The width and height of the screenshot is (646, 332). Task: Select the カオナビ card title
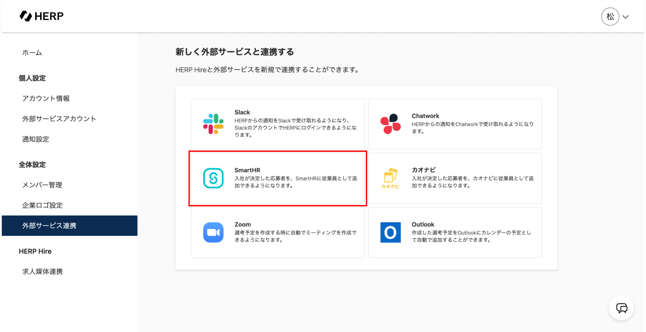[424, 170]
